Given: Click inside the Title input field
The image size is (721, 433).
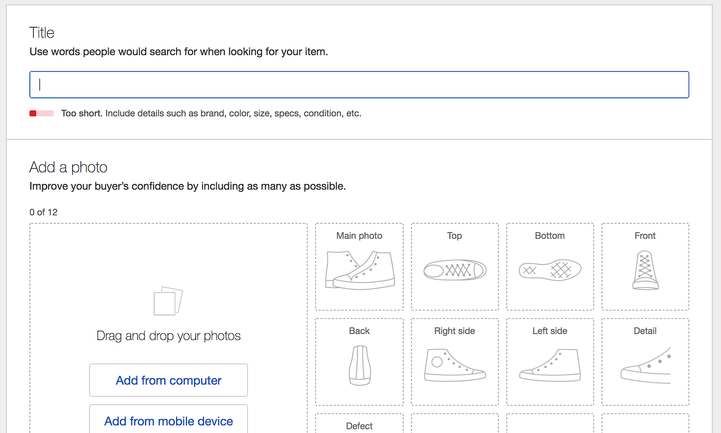Looking at the screenshot, I should [x=359, y=84].
